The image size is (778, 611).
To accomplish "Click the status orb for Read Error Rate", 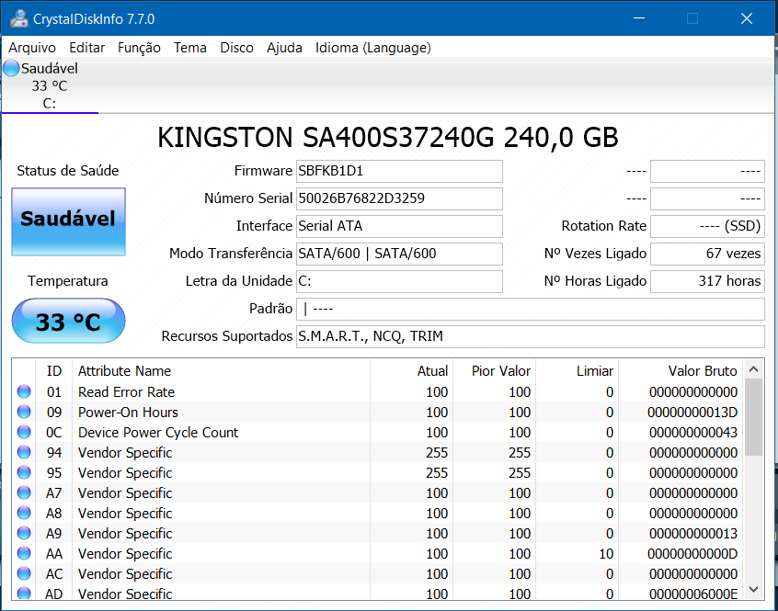I will click(x=24, y=391).
